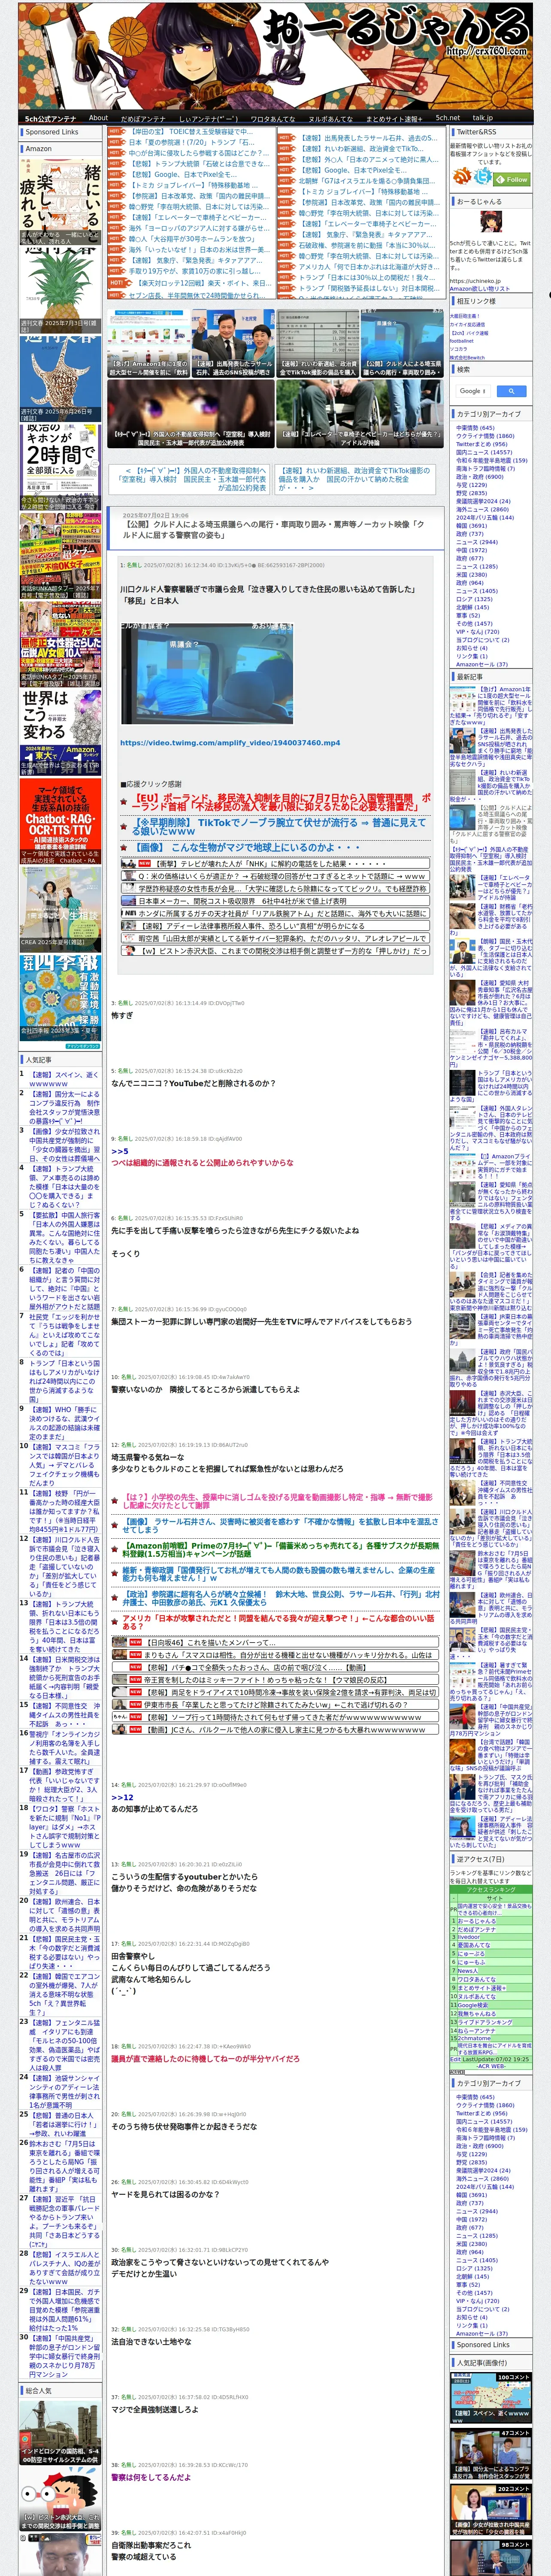Open the セブン店長、半年間無休 headline
This screenshot has width=551, height=2576.
pos(198,296)
